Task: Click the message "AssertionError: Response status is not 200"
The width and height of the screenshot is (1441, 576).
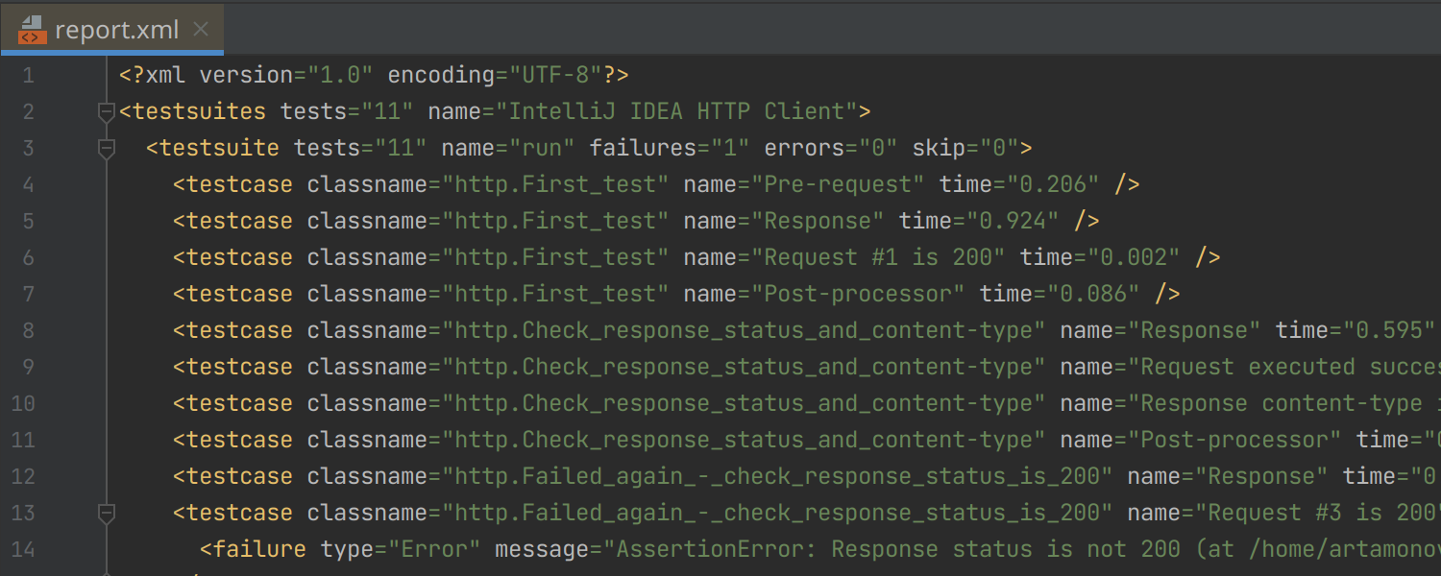Action: click(x=898, y=550)
